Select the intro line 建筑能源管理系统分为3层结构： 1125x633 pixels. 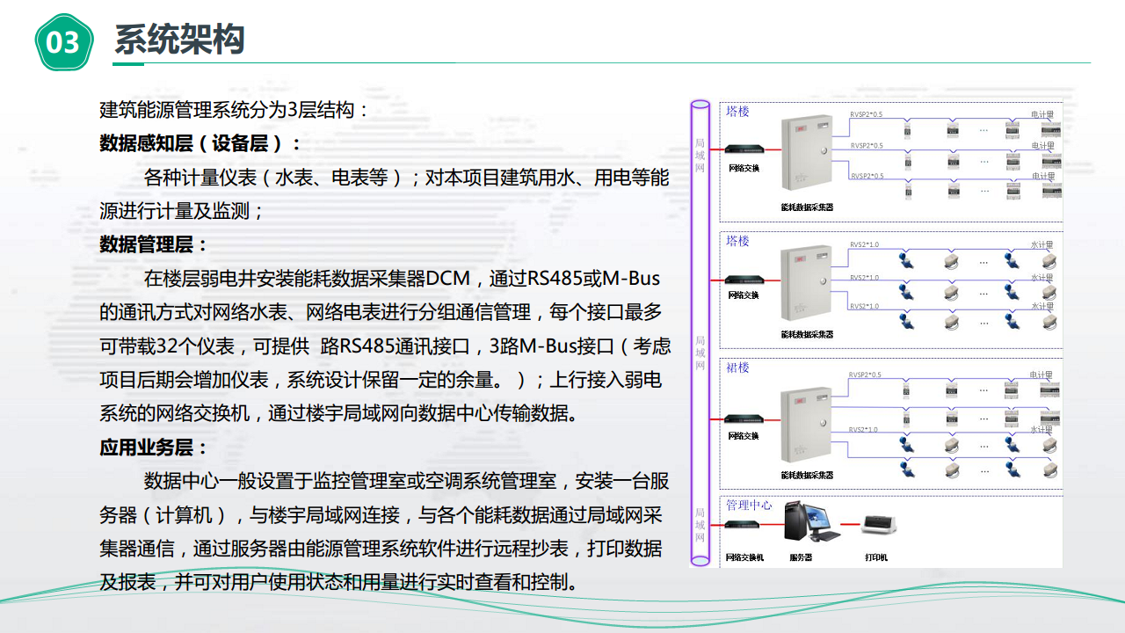(235, 111)
